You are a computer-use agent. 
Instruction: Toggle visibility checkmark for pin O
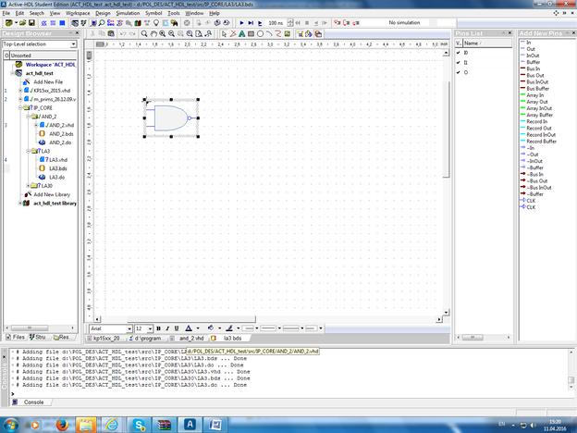(458, 71)
